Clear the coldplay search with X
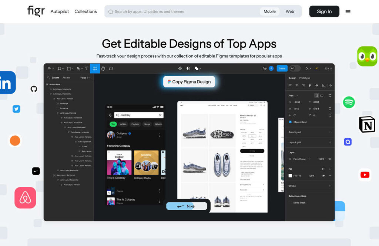 click(160, 115)
